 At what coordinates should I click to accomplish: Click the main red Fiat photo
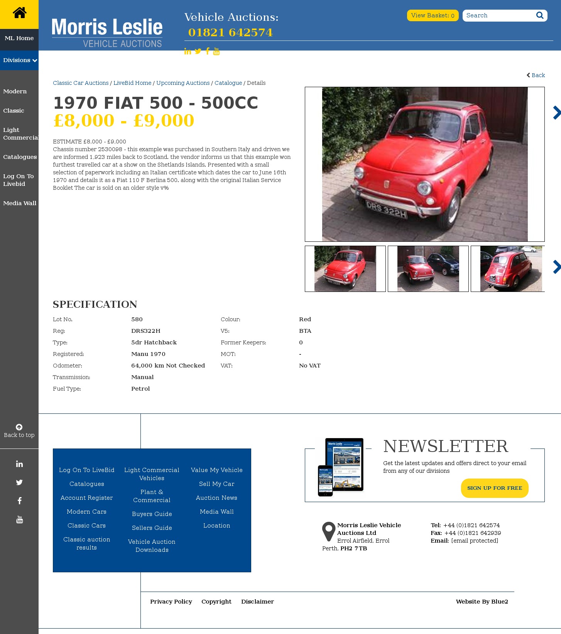[425, 164]
